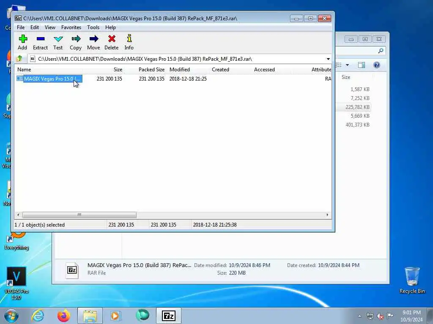The height and width of the screenshot is (324, 433).
Task: Click the Add toolbar button
Action: pyautogui.click(x=23, y=42)
